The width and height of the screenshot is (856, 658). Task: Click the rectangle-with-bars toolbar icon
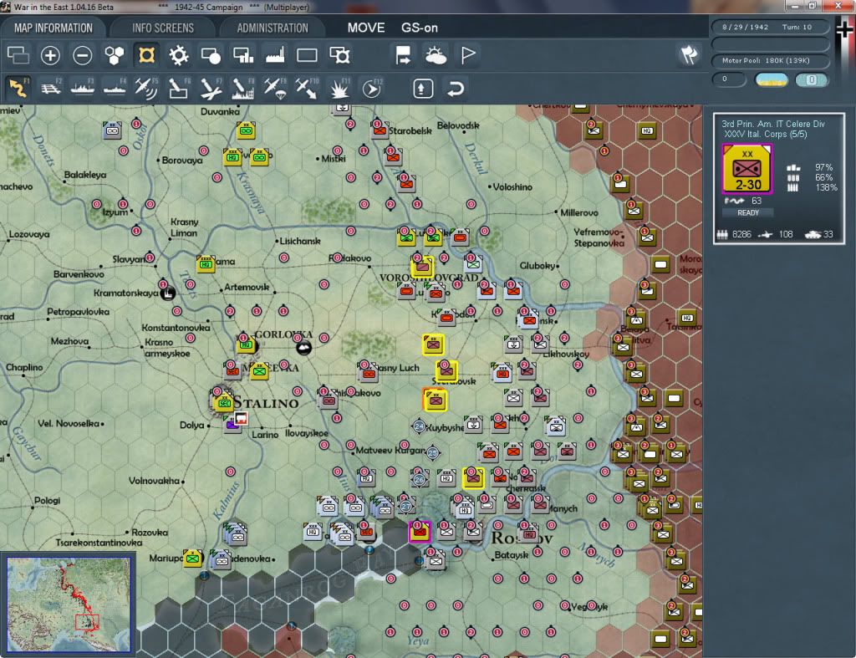243,55
